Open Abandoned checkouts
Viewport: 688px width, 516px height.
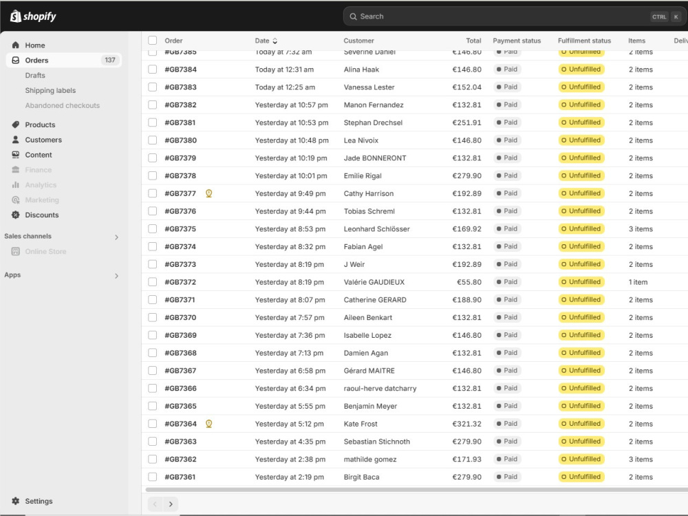pos(63,105)
